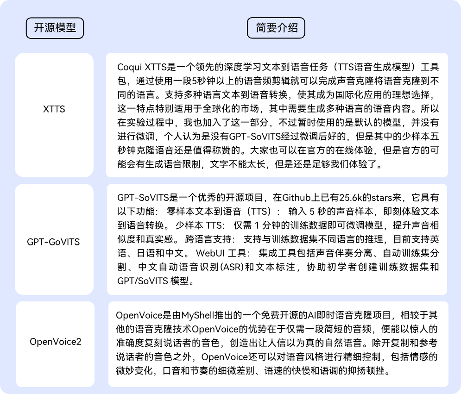Select the XTTS model cell
Screen dimensions: 461x394
click(54, 115)
